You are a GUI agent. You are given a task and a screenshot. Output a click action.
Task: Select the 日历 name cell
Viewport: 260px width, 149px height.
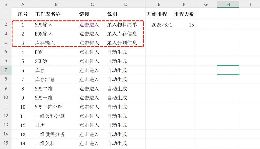point(56,125)
